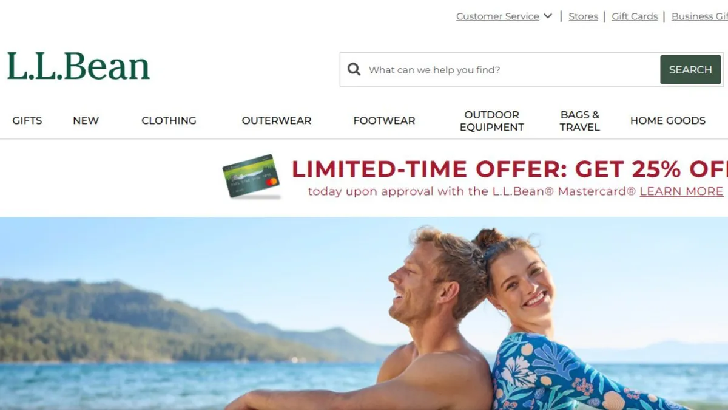This screenshot has width=728, height=410.
Task: Click LEARN MORE in the Mastercard offer
Action: [681, 191]
